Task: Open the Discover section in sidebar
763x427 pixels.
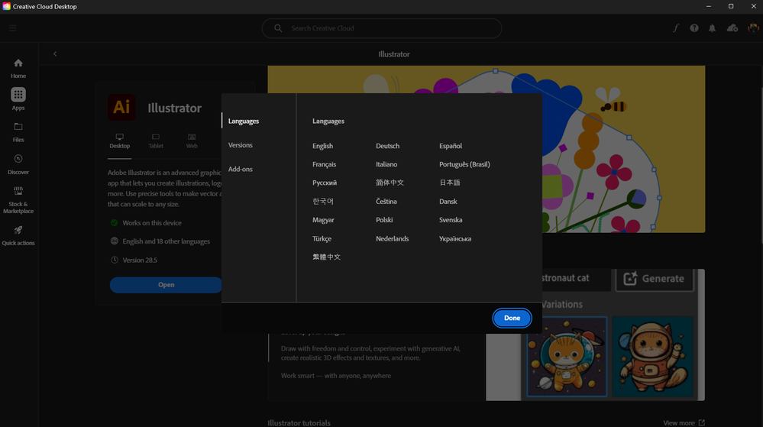Action: point(18,164)
